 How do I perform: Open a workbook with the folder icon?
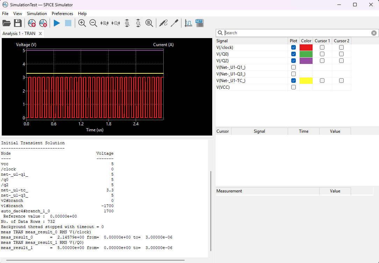tap(6, 23)
